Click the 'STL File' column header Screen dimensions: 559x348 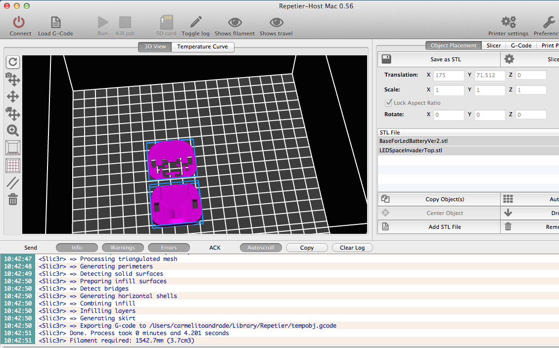click(468, 132)
